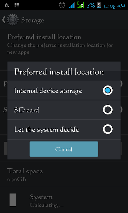Tap the Cancel button
This screenshot has height=213, width=128.
pyautogui.click(x=64, y=149)
